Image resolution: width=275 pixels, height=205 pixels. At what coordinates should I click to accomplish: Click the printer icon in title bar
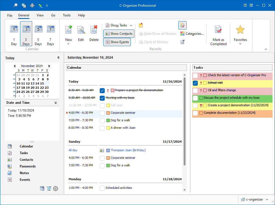pyautogui.click(x=32, y=6)
